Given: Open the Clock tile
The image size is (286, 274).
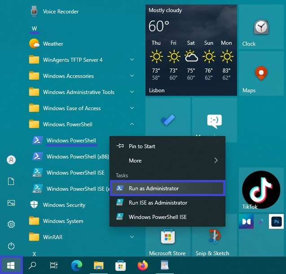Looking at the screenshot, I should click(261, 27).
